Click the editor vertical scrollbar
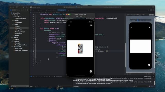The image size is (165, 92). point(125,55)
